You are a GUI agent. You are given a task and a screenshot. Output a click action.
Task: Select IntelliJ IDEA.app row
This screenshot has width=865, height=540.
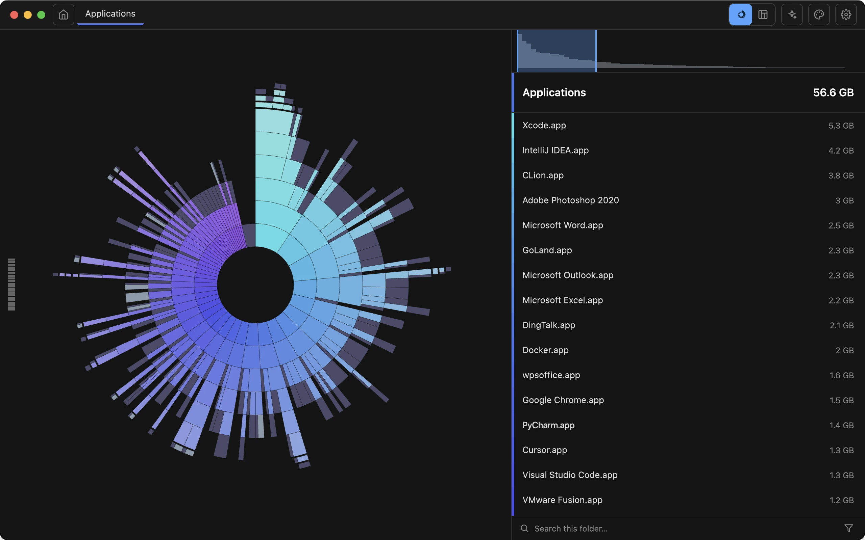[688, 151]
